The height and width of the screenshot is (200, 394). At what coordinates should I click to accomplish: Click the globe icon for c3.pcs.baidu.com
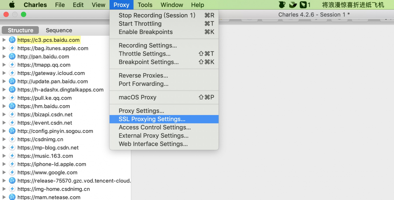click(x=12, y=40)
